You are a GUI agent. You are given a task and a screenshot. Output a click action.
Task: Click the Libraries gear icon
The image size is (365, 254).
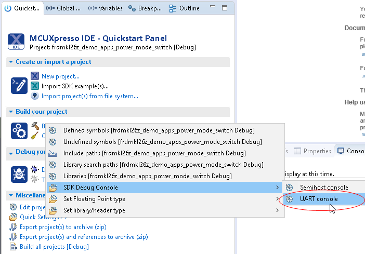53,176
